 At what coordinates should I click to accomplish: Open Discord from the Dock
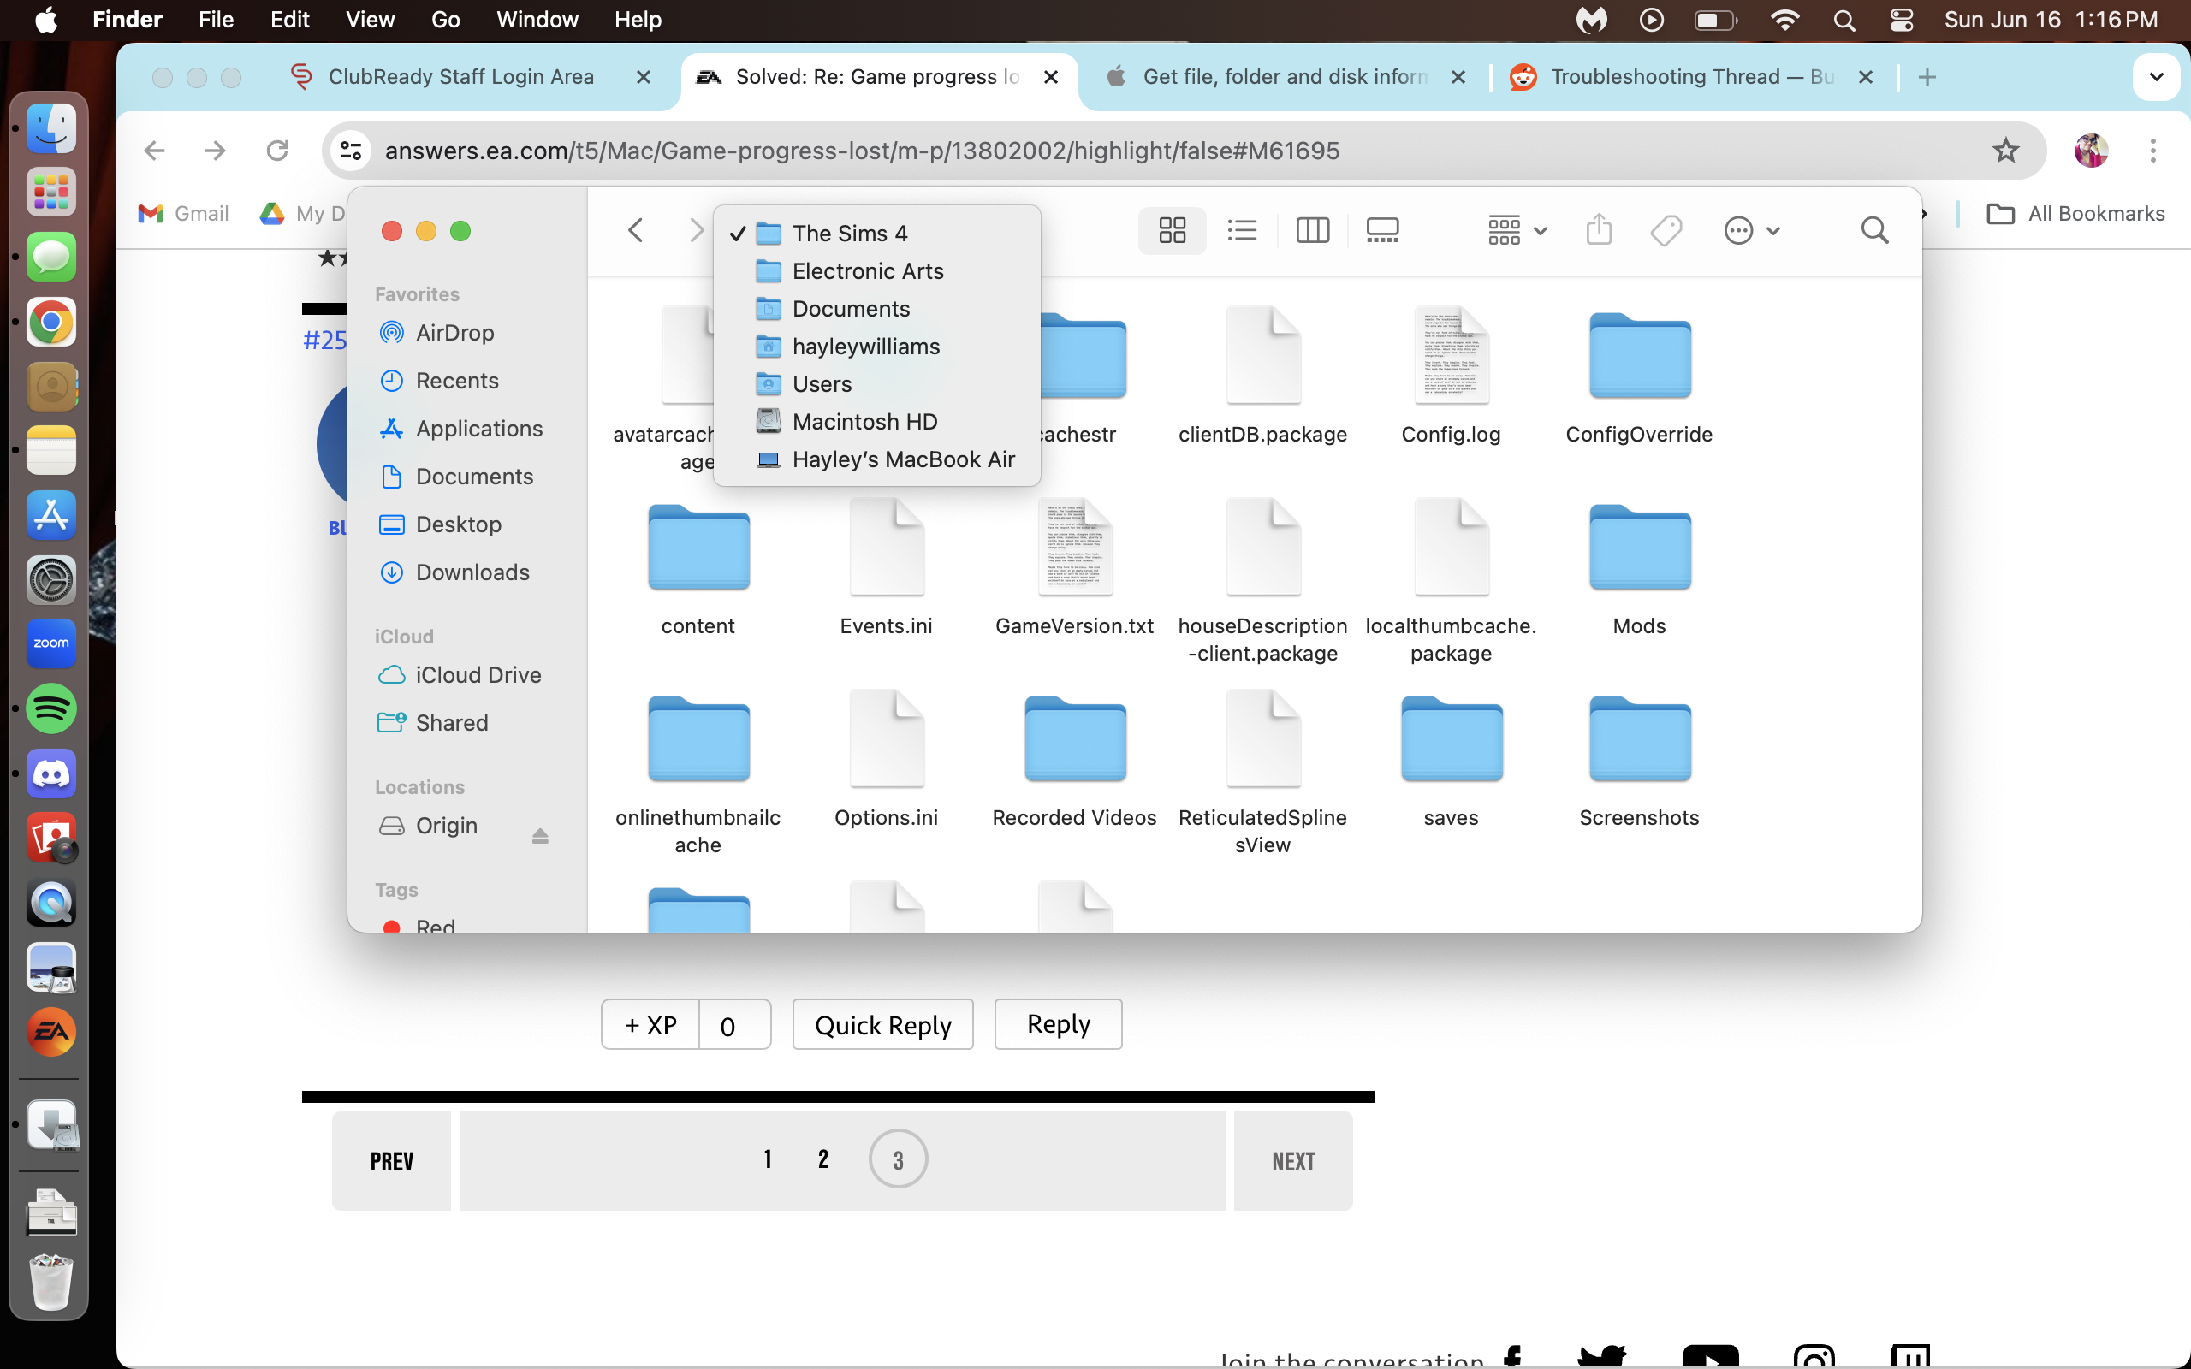(50, 773)
